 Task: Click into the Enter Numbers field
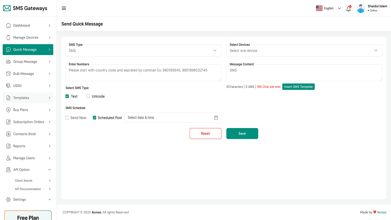[x=143, y=73]
